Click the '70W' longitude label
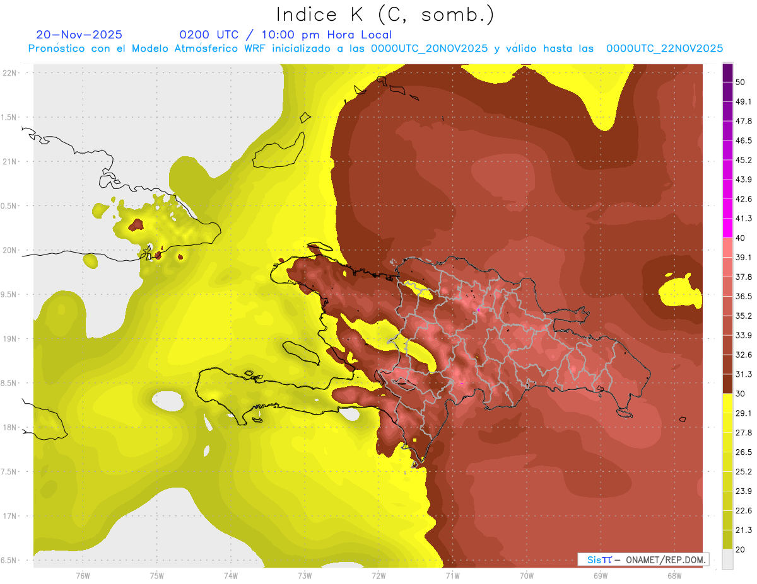 tap(527, 576)
